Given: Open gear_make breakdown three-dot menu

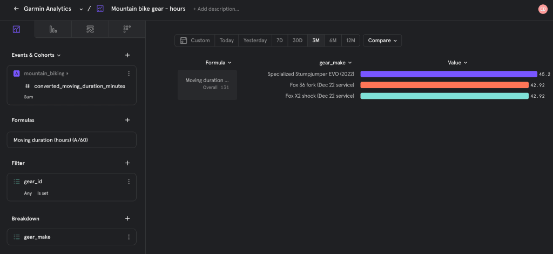Looking at the screenshot, I should point(129,237).
